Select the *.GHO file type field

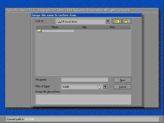(x=85, y=87)
